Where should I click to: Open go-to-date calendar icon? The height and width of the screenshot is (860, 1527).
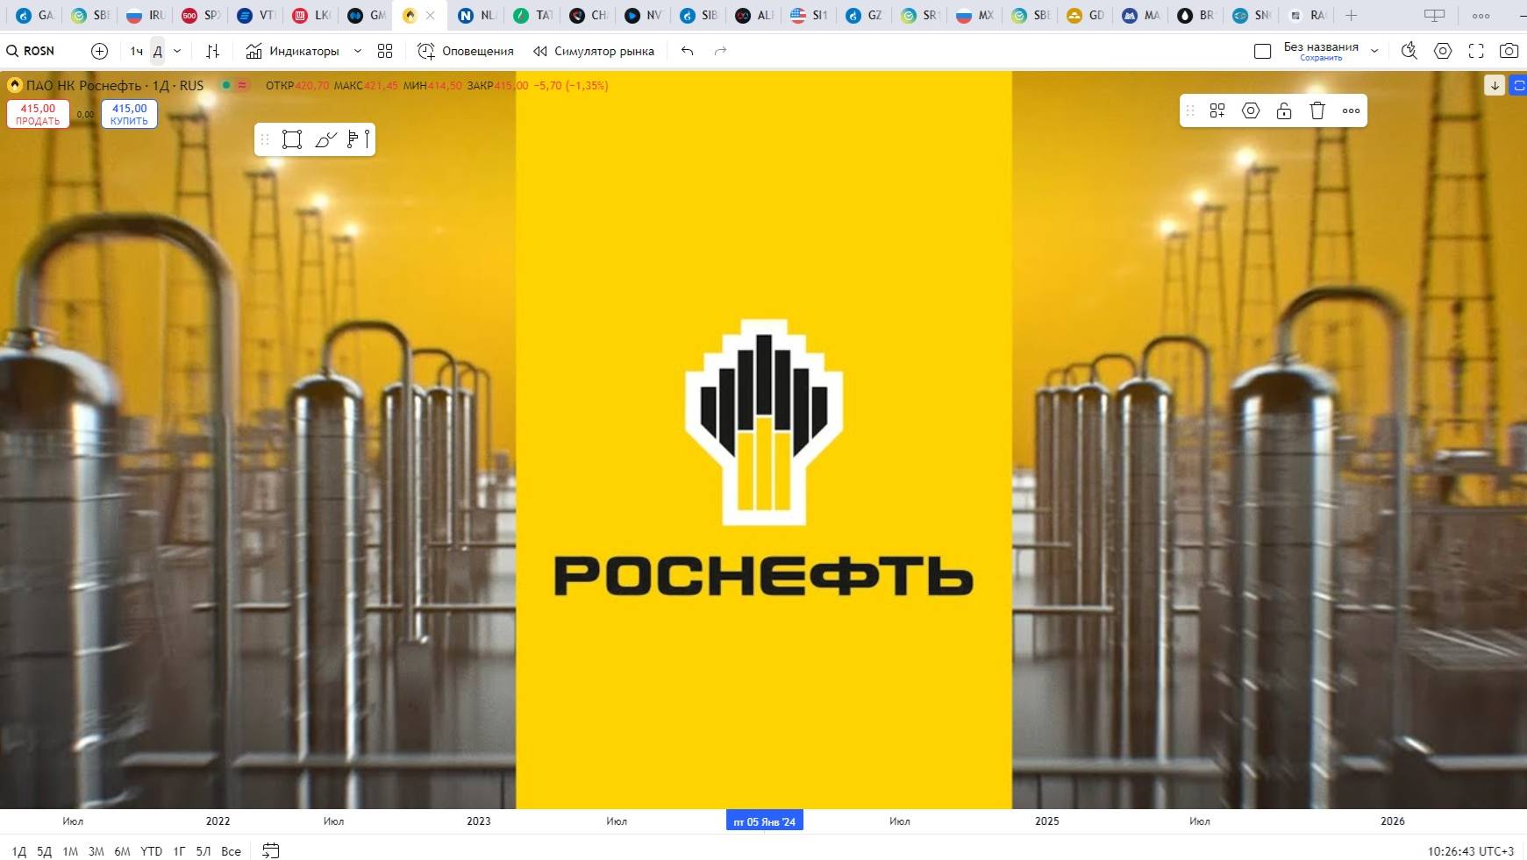[x=271, y=851]
